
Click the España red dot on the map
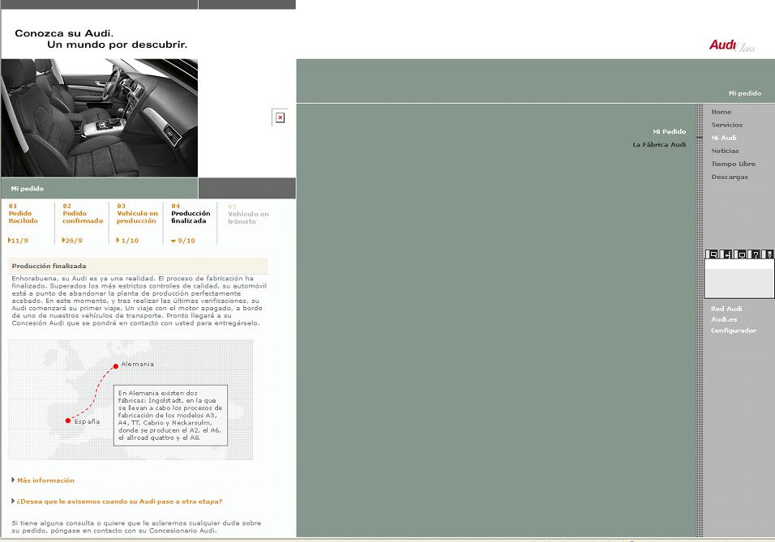point(68,421)
